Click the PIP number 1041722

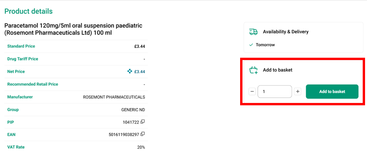pyautogui.click(x=131, y=122)
